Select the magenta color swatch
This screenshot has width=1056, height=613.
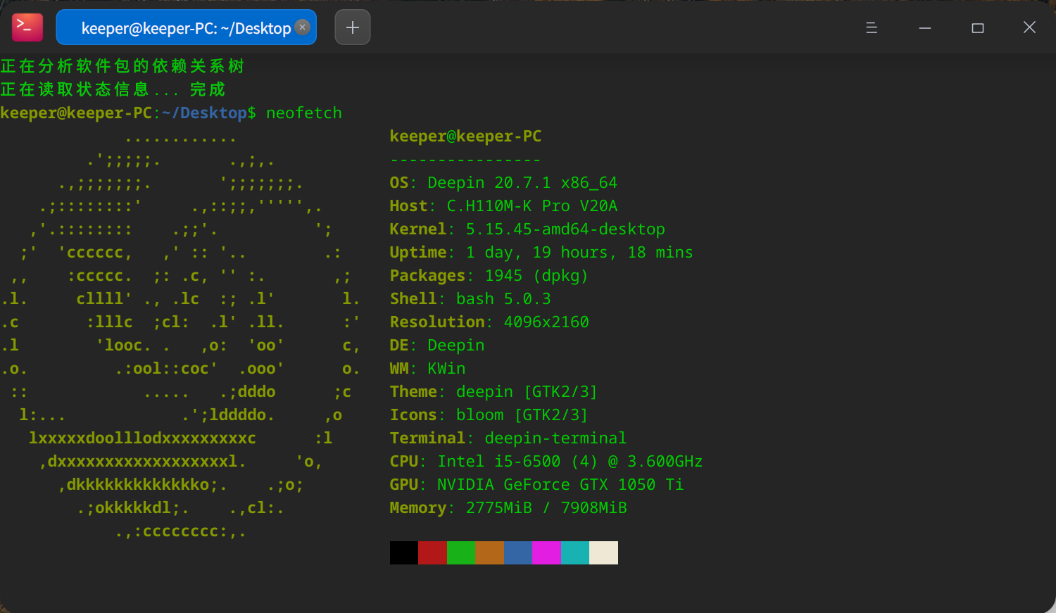click(x=546, y=552)
